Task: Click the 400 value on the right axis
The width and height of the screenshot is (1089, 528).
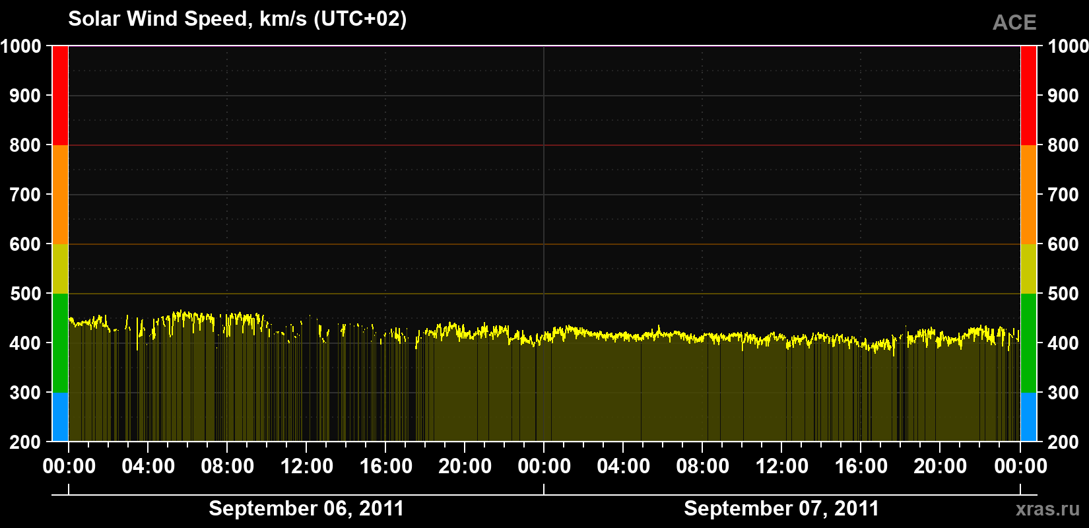Action: (x=1063, y=343)
